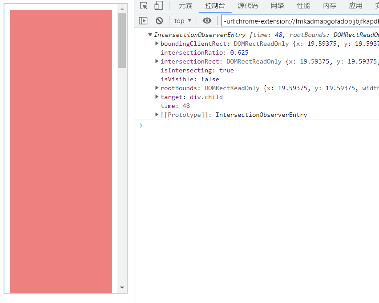The width and height of the screenshot is (379, 303).
Task: Open the top context dropdown
Action: (183, 21)
